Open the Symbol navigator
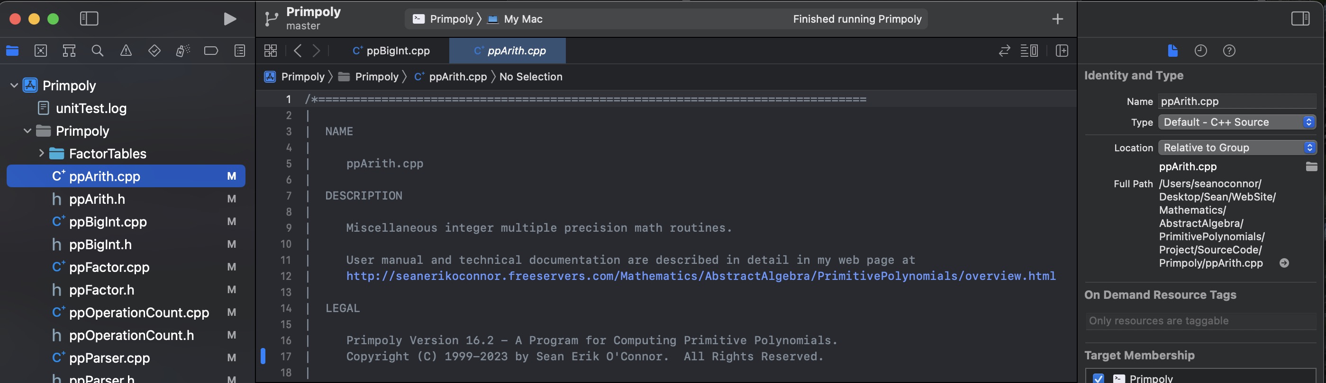1326x383 pixels. [x=69, y=51]
